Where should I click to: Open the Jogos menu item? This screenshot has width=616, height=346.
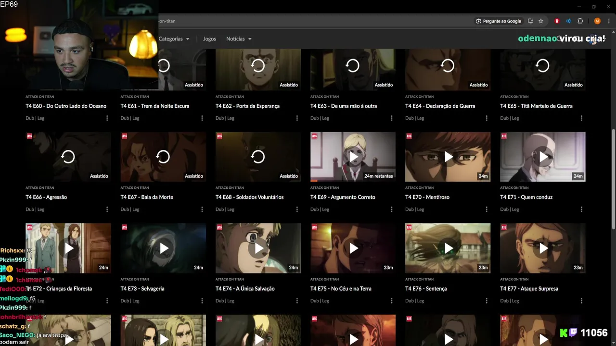[209, 39]
